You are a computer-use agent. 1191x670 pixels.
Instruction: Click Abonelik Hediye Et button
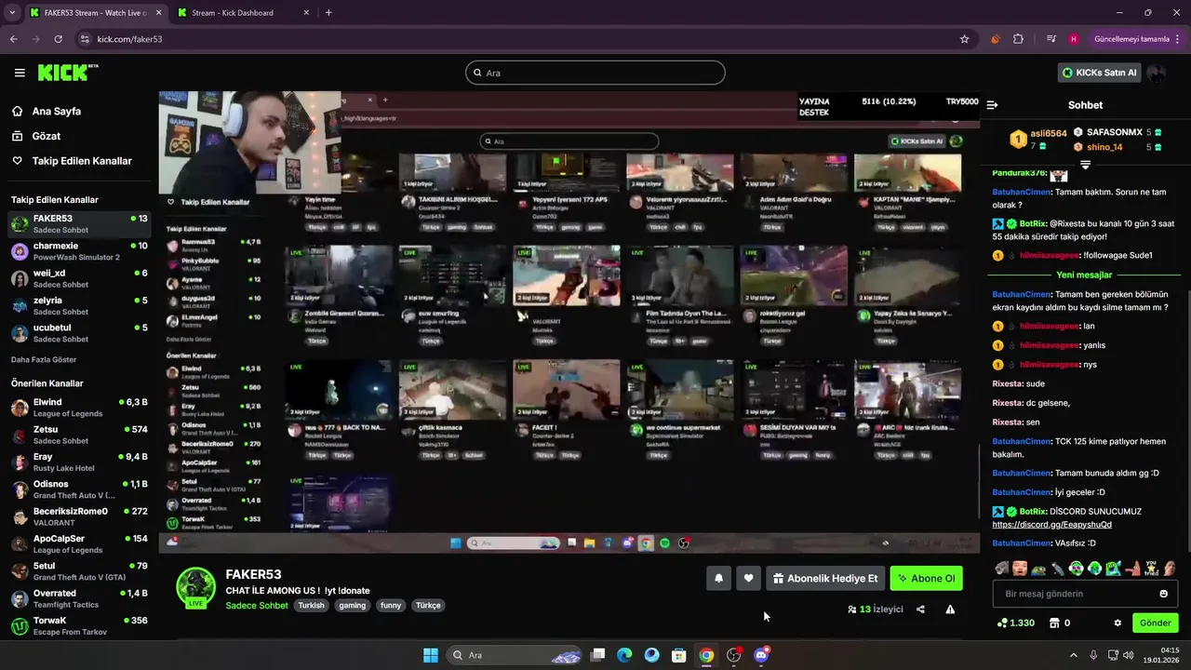pos(824,578)
